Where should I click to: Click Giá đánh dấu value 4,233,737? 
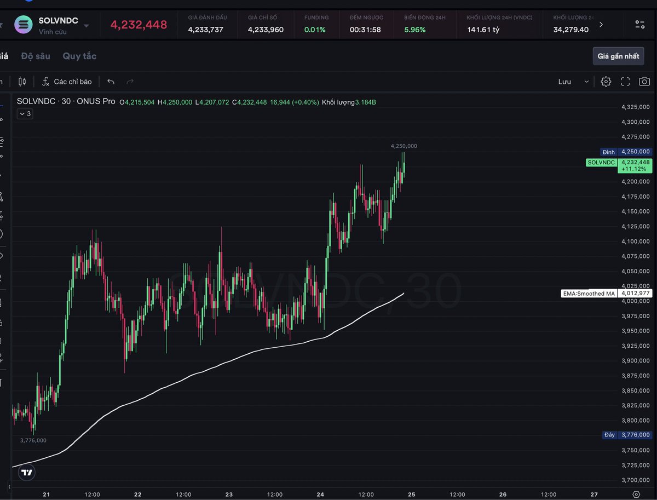(x=205, y=30)
